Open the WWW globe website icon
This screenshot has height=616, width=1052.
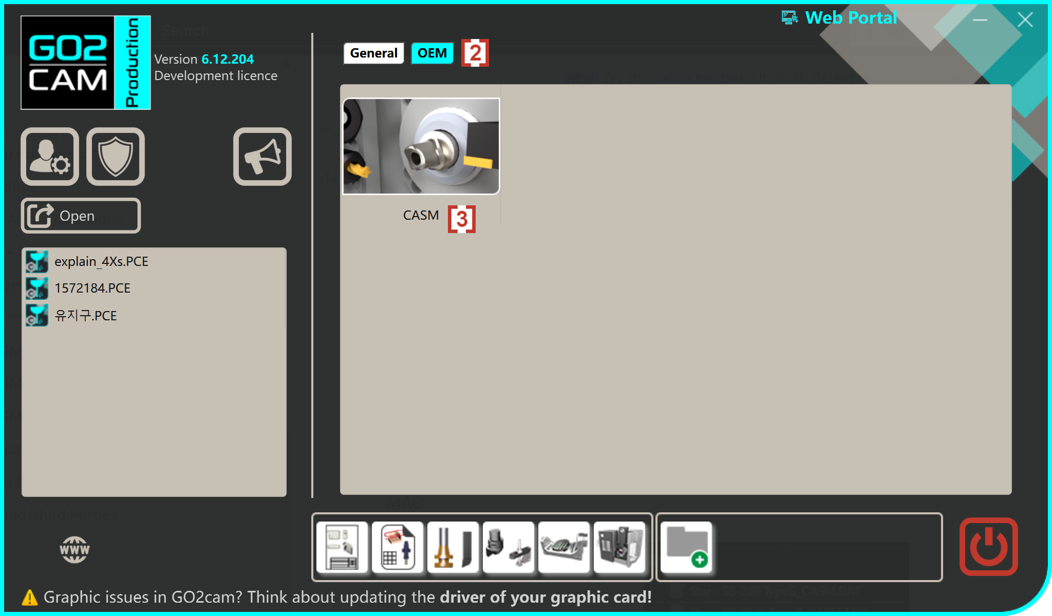point(74,550)
